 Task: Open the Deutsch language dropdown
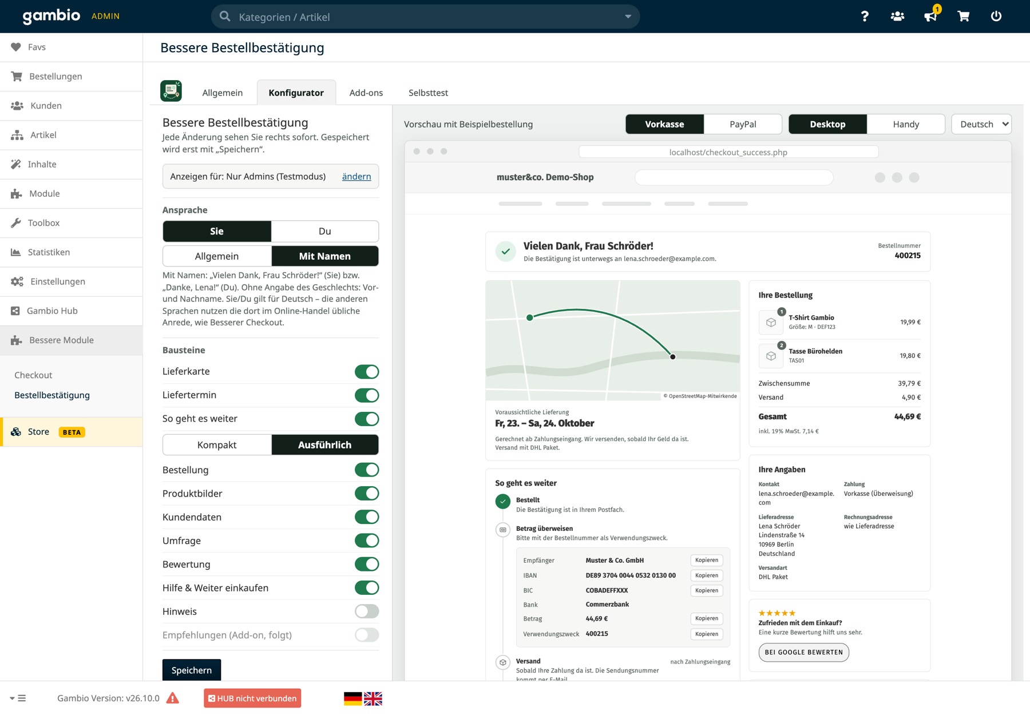[981, 124]
